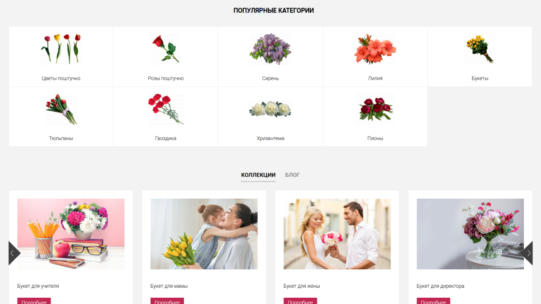Viewport: 541px width, 304px height.
Task: Click Подробнее under Букет для учителя
Action: click(x=34, y=301)
